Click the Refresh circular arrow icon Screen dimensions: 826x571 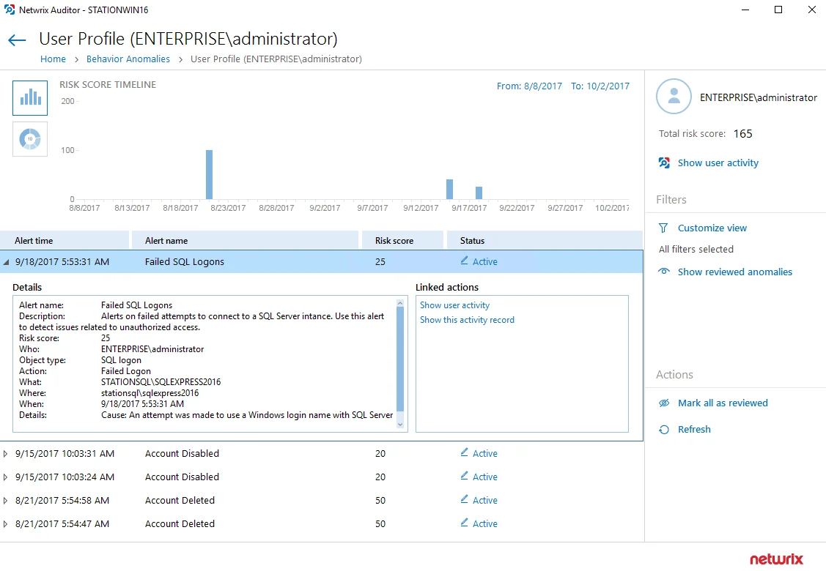(664, 430)
